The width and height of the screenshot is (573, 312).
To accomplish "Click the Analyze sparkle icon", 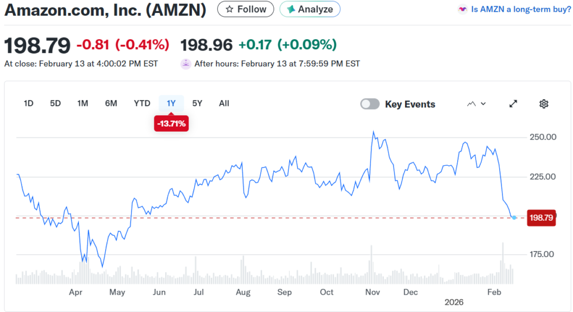I will 292,10.
